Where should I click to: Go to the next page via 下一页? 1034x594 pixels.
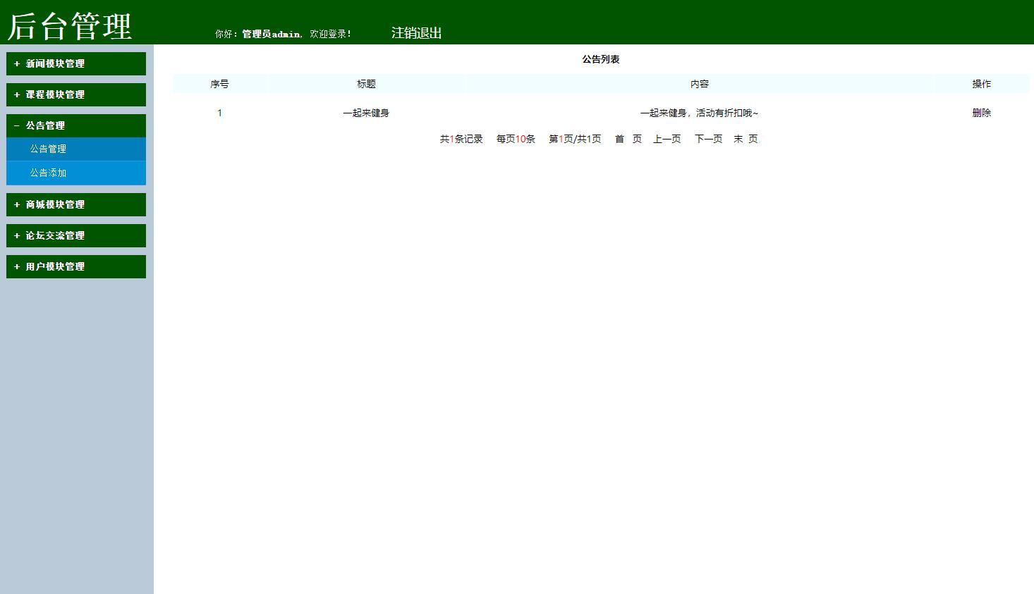tap(707, 139)
